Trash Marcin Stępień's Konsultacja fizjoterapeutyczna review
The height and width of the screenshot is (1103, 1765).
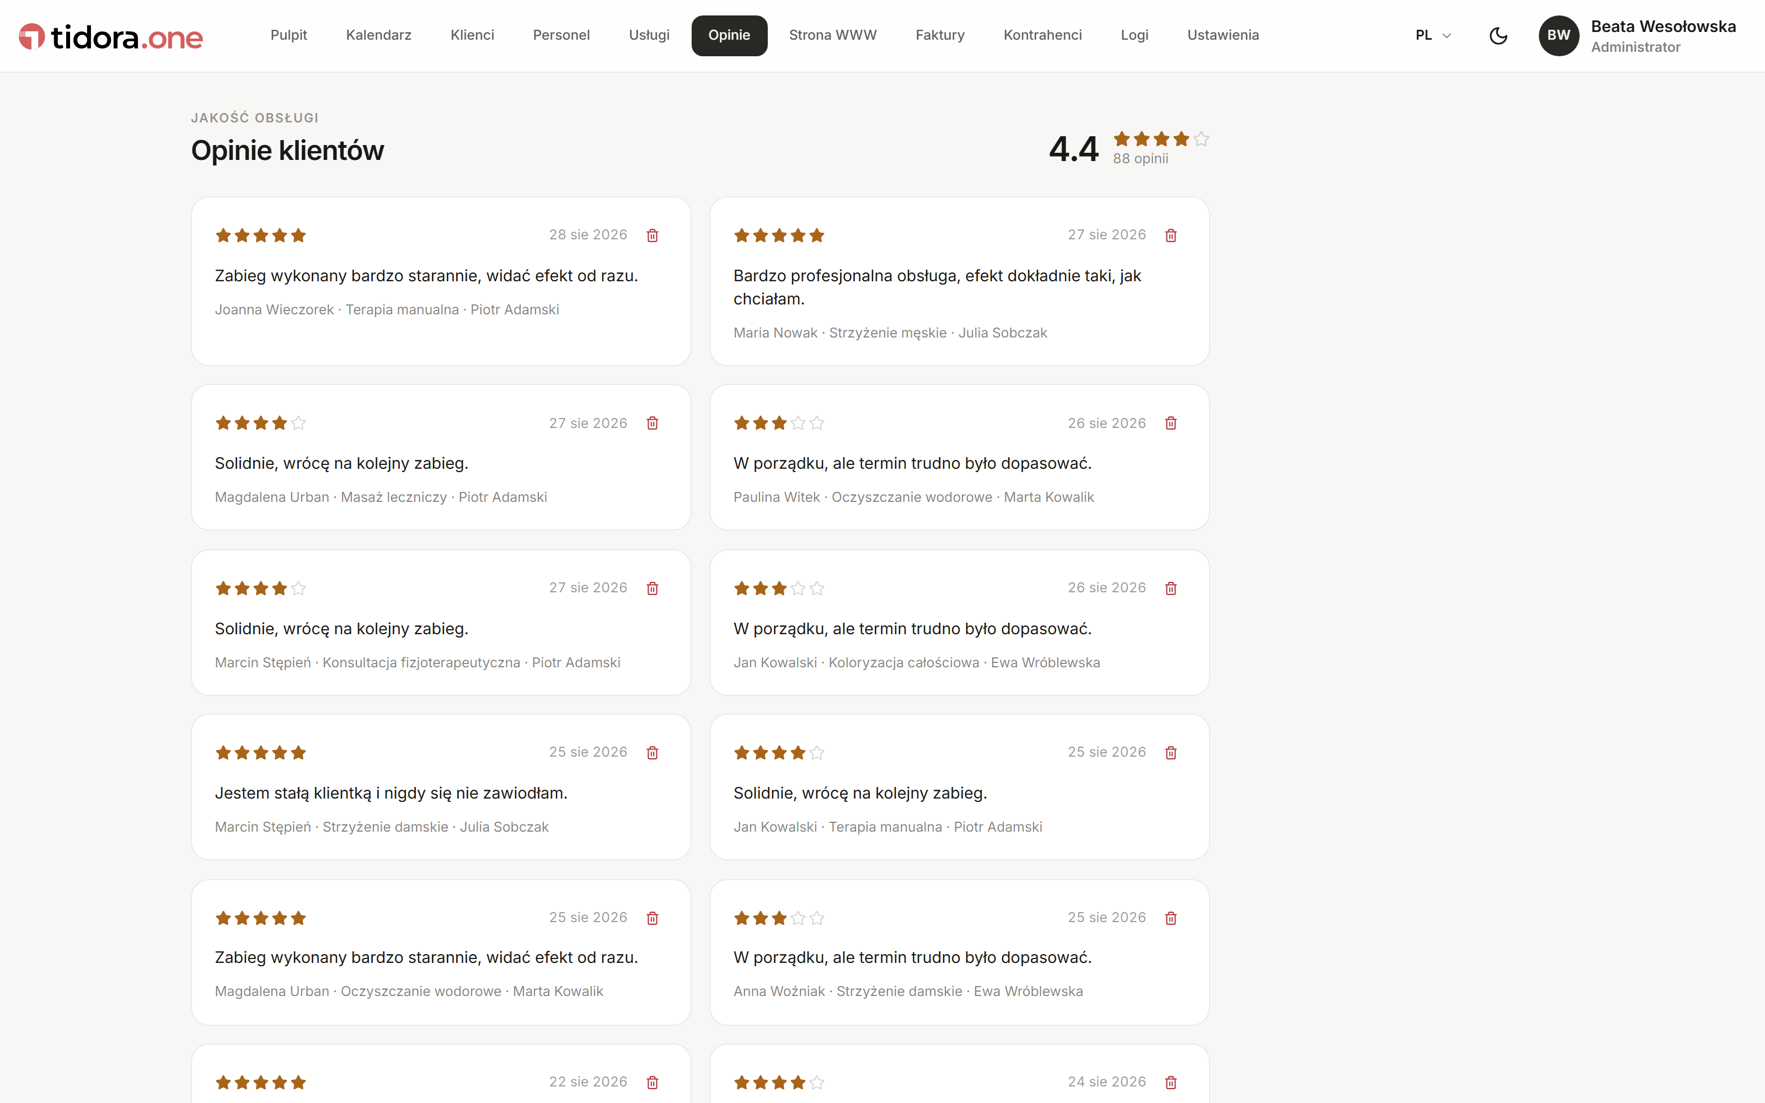click(x=652, y=588)
